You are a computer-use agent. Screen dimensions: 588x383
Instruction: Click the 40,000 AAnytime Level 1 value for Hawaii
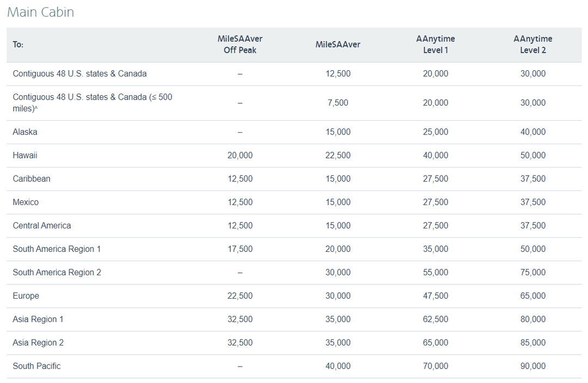436,155
